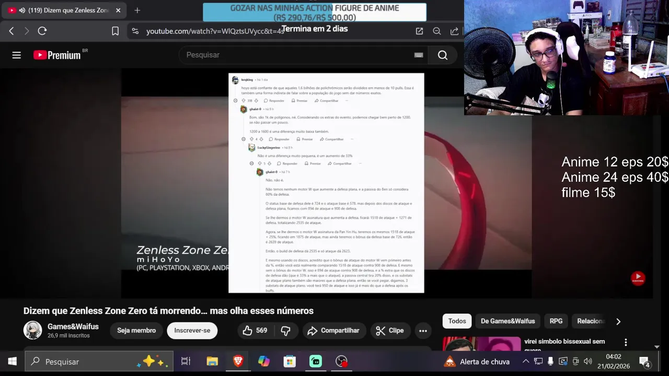Open the Windows Start menu
Screen dimensions: 669x376
click(x=12, y=361)
